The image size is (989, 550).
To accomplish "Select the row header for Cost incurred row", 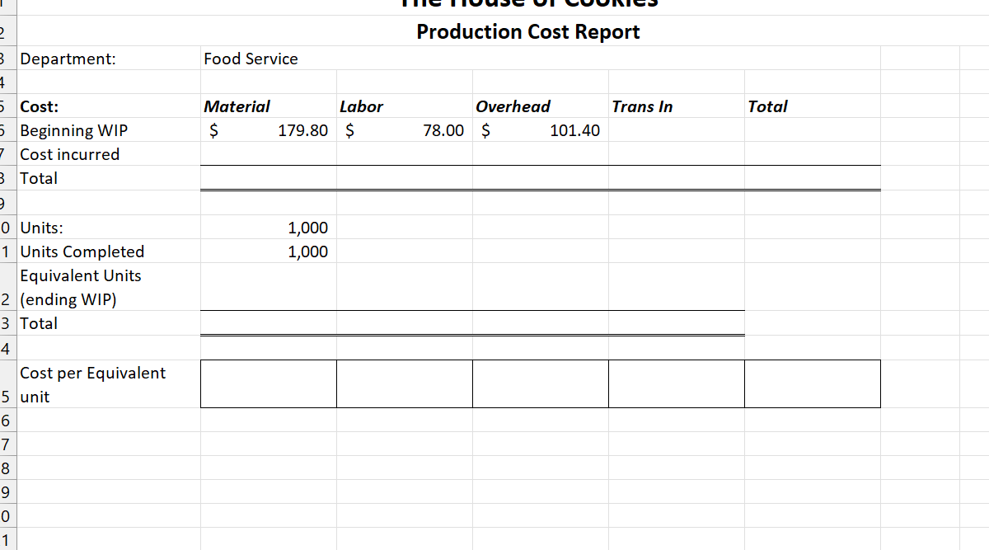I will tap(7, 154).
